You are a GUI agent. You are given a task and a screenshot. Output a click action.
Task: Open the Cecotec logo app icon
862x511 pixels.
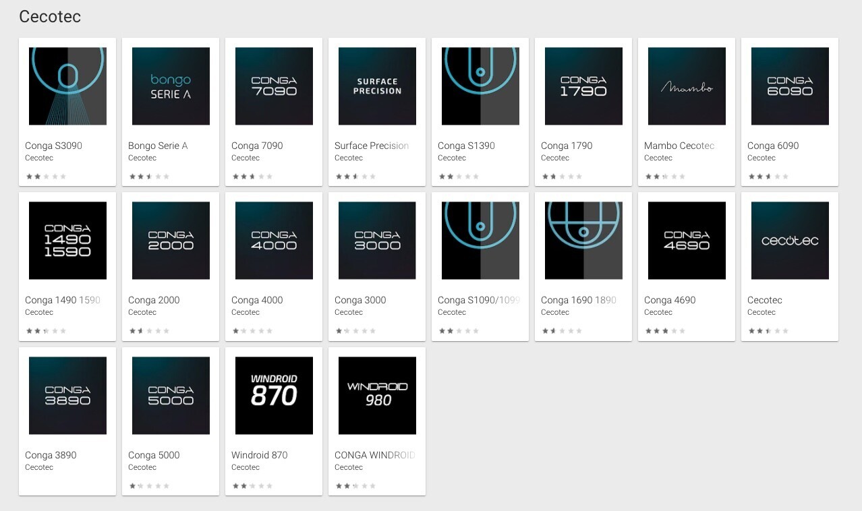[790, 241]
